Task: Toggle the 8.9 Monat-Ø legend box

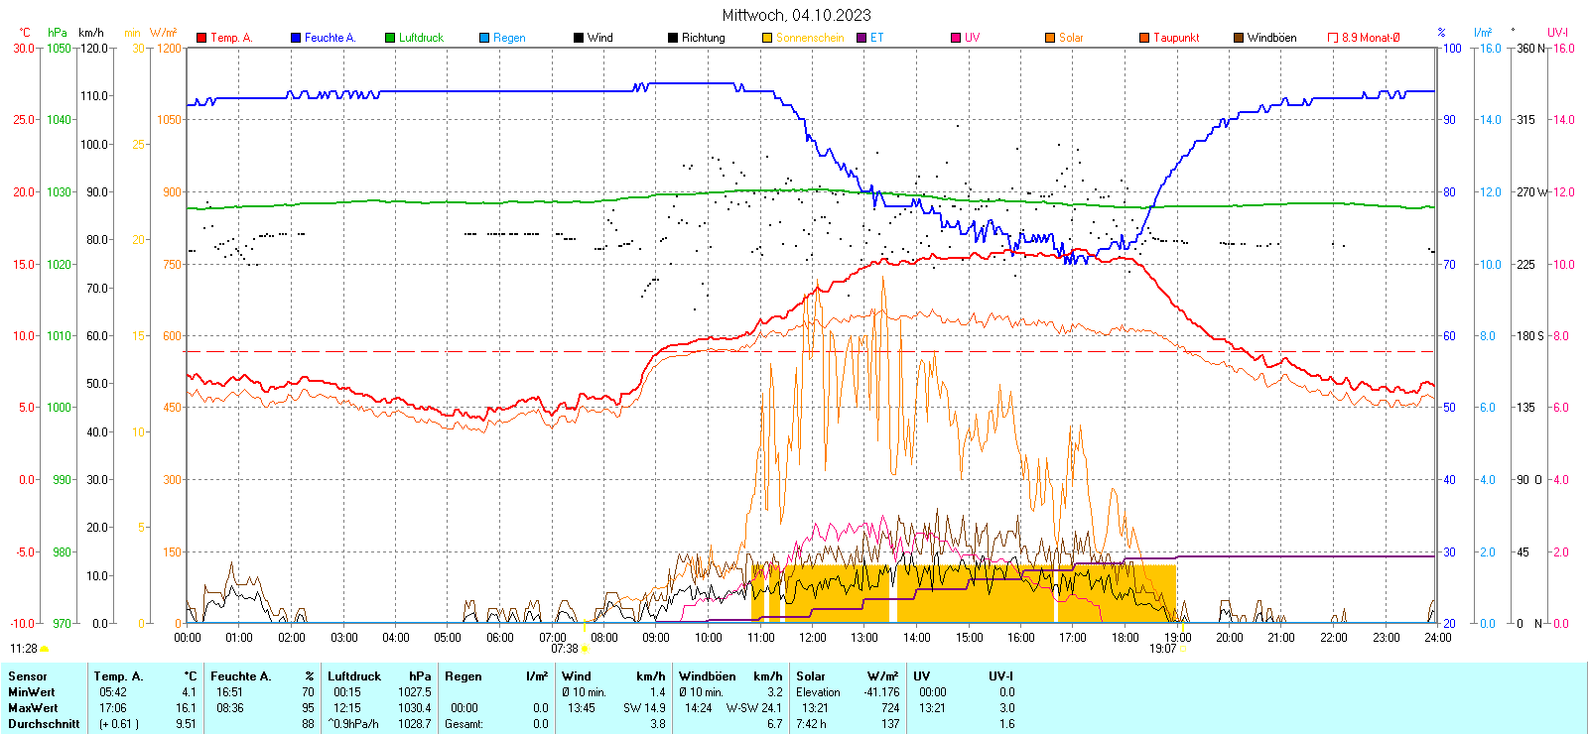Action: coord(1333,38)
